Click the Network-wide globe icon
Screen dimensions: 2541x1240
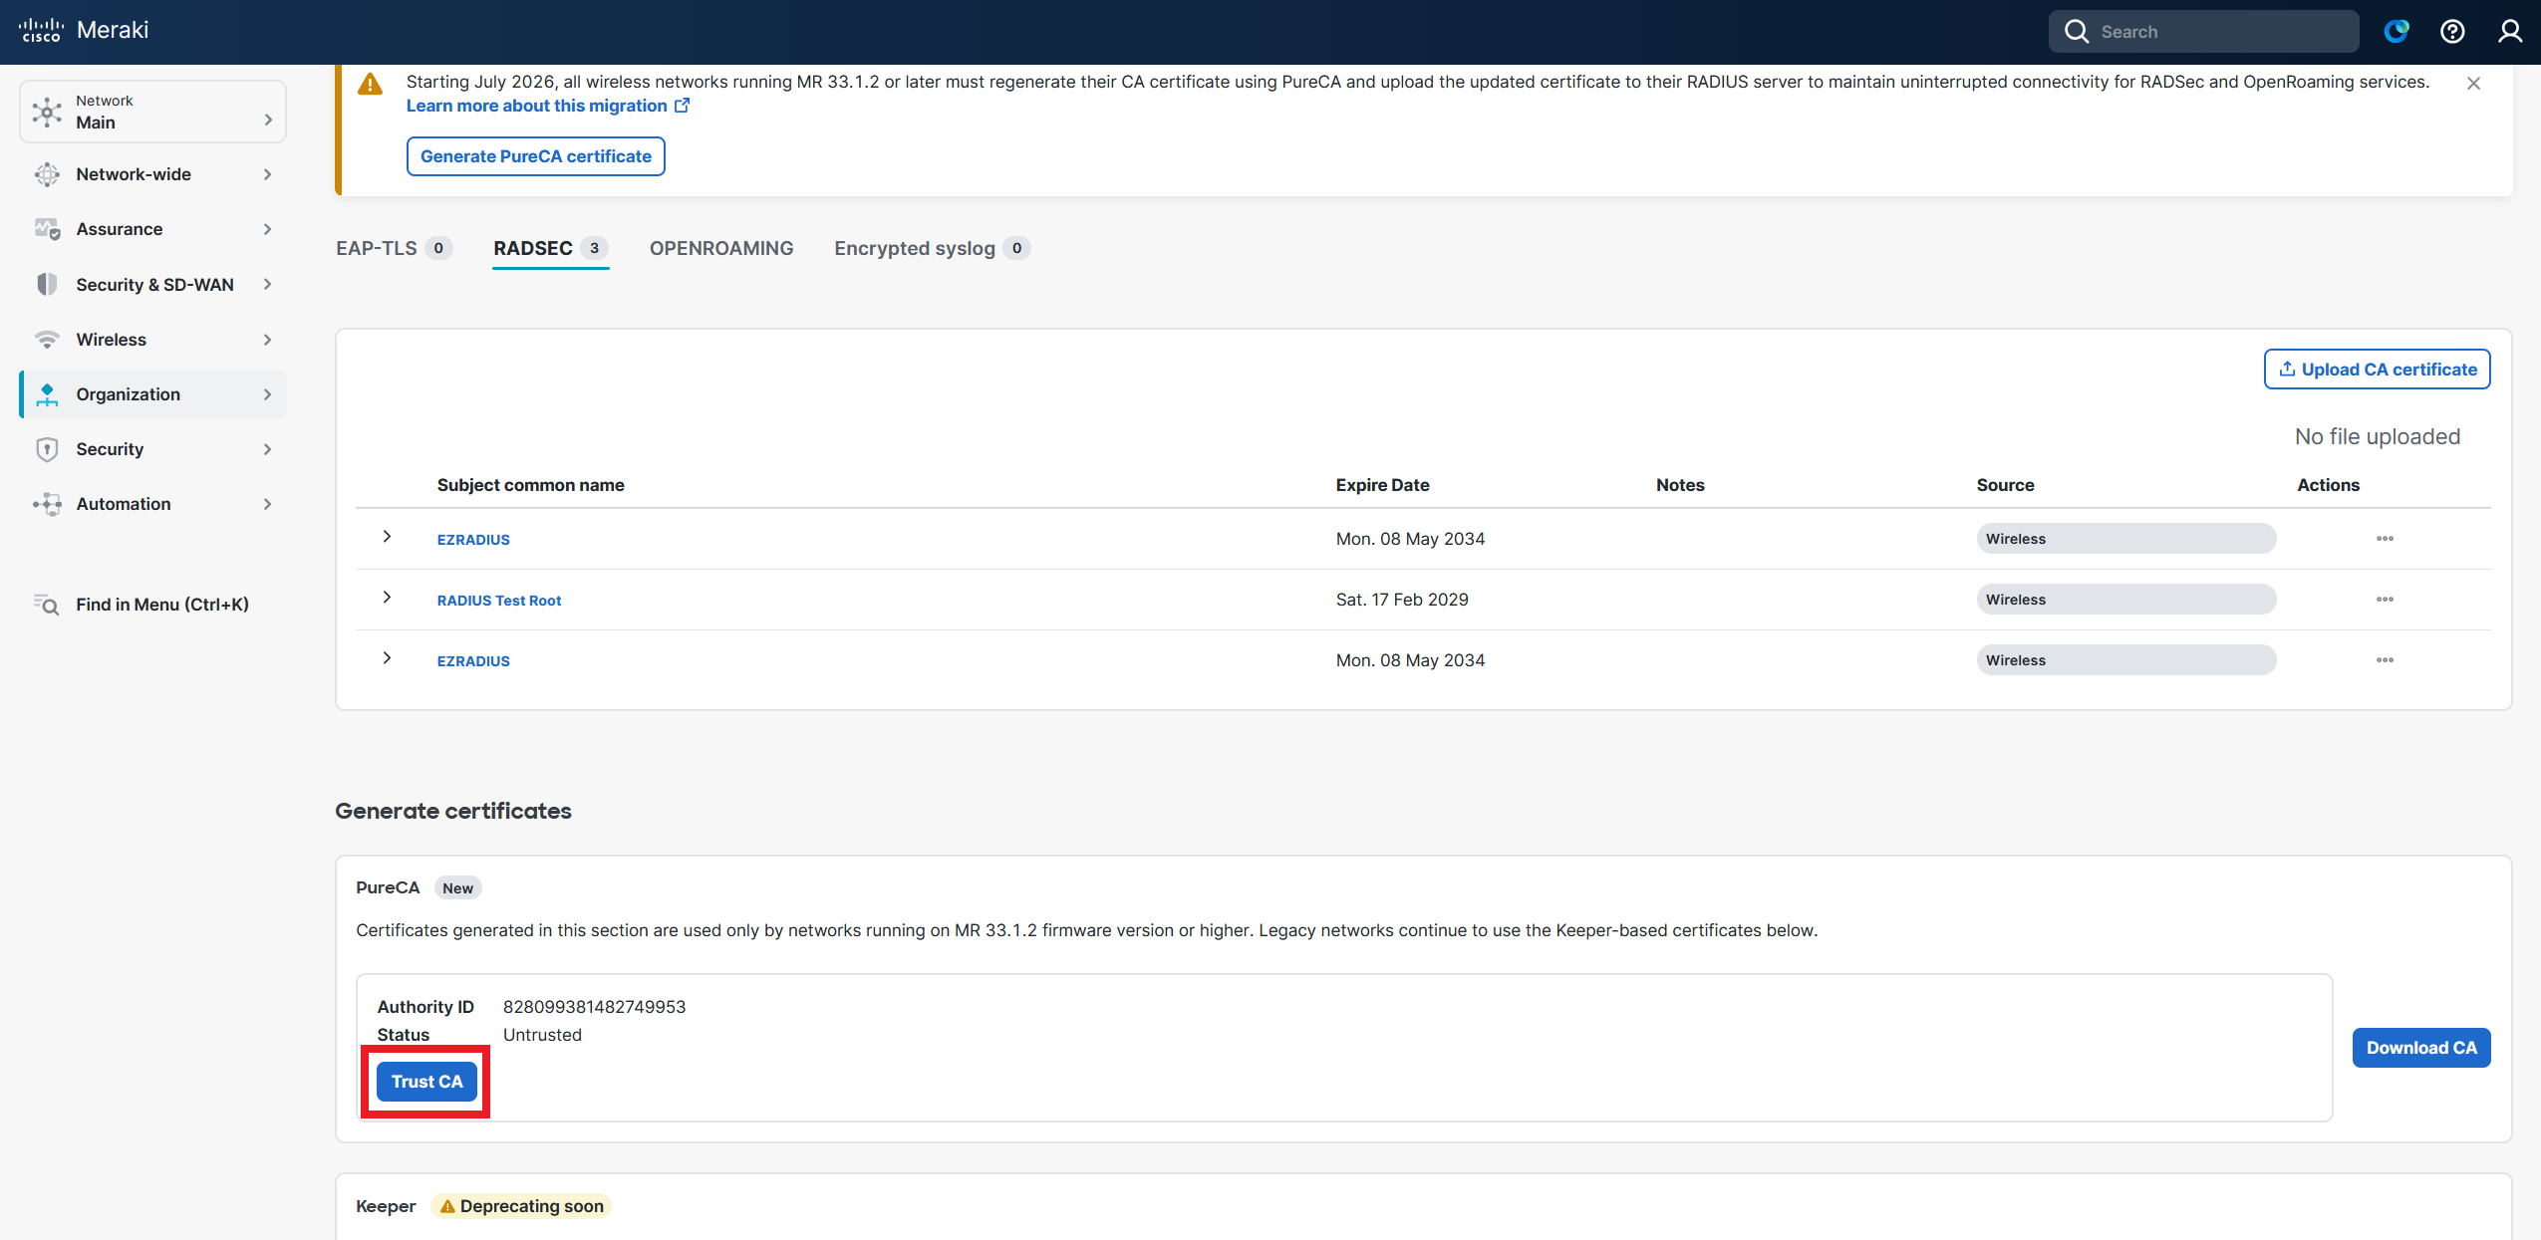click(x=47, y=174)
